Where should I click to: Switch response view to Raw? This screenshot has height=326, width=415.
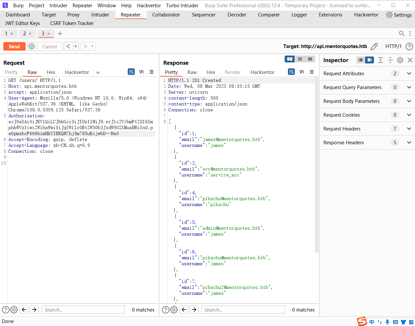click(192, 72)
